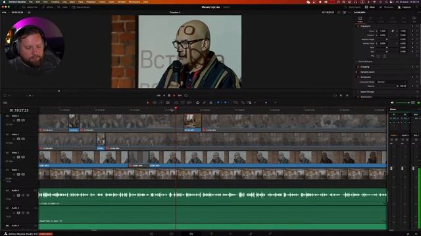Switch to Inspector Video tab
The image size is (421, 236).
point(360,19)
